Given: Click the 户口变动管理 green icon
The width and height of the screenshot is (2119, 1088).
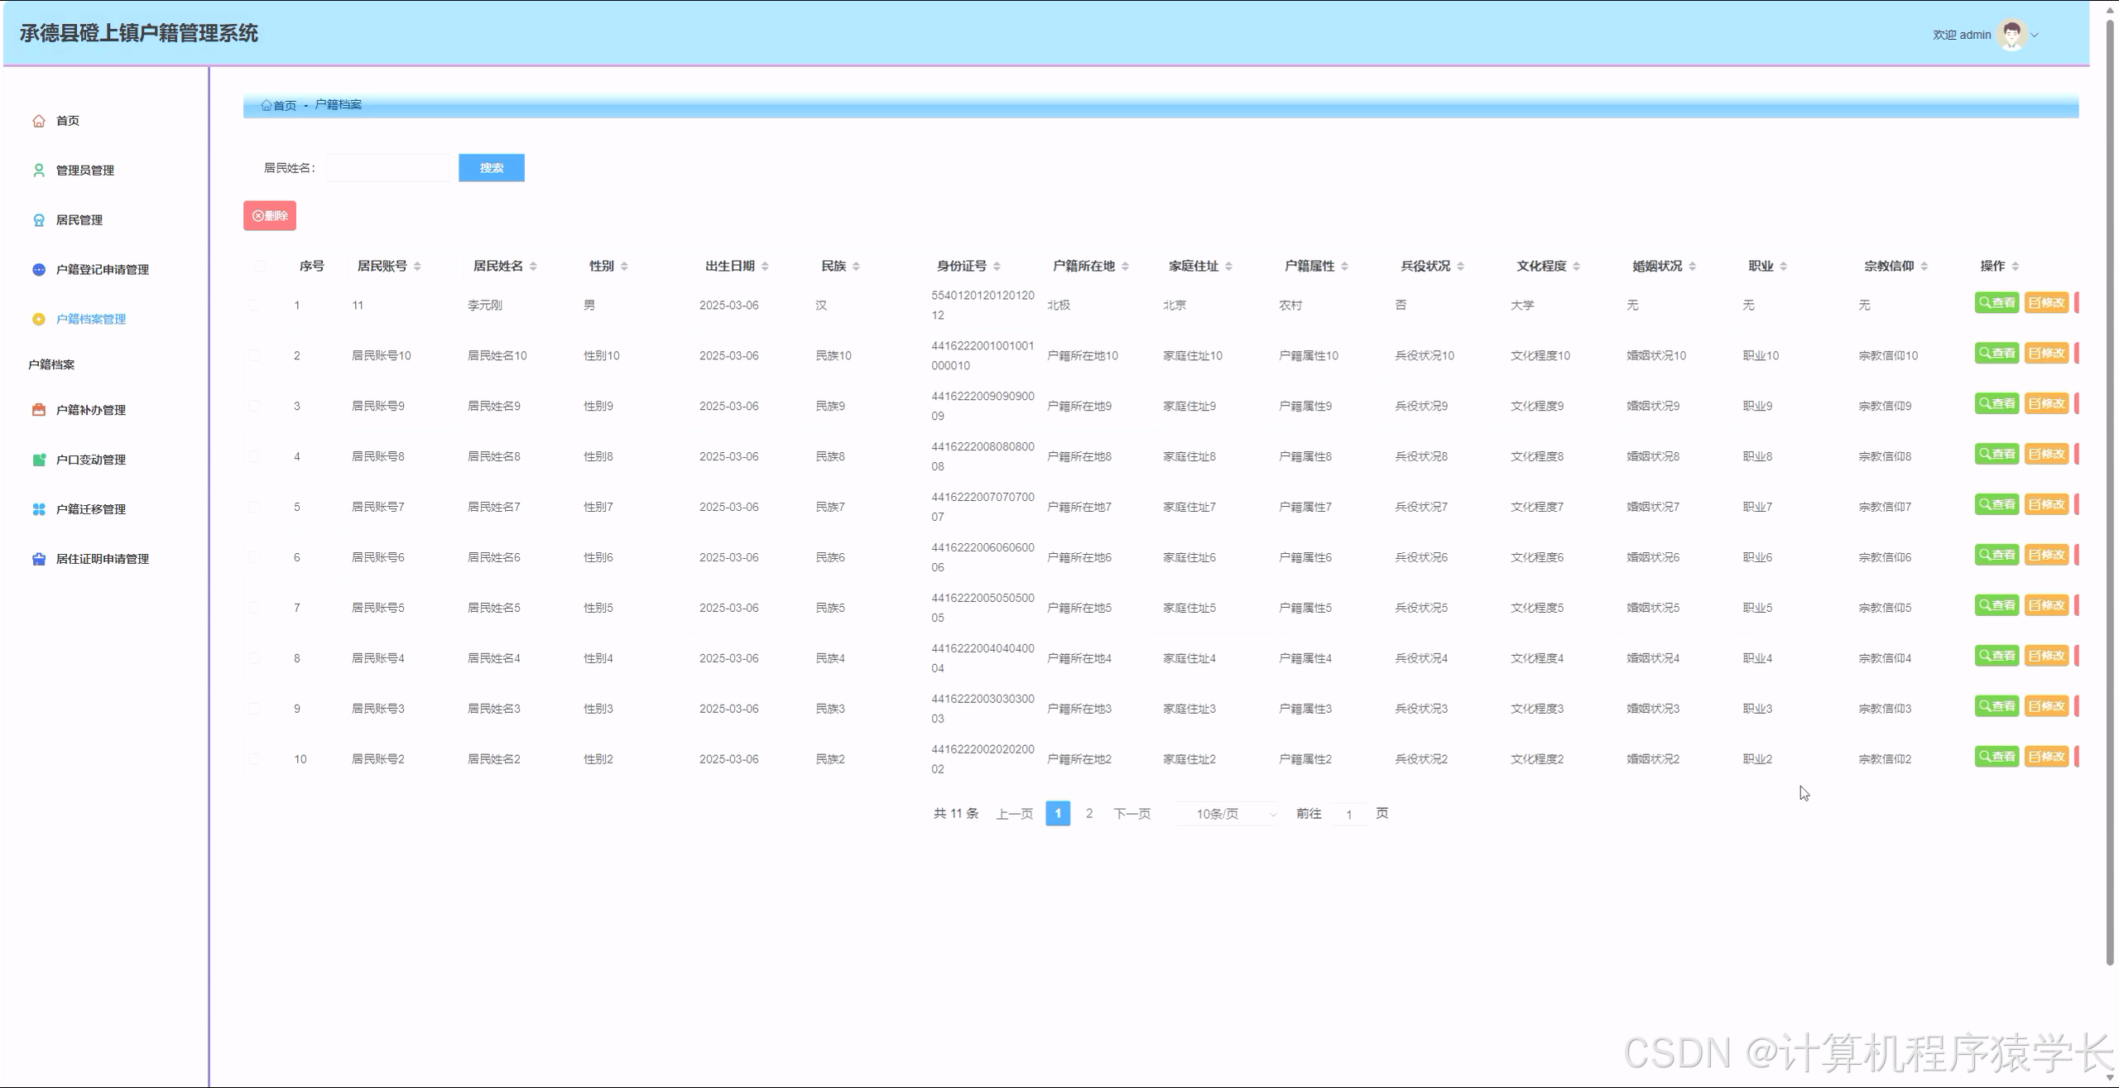Looking at the screenshot, I should (39, 460).
